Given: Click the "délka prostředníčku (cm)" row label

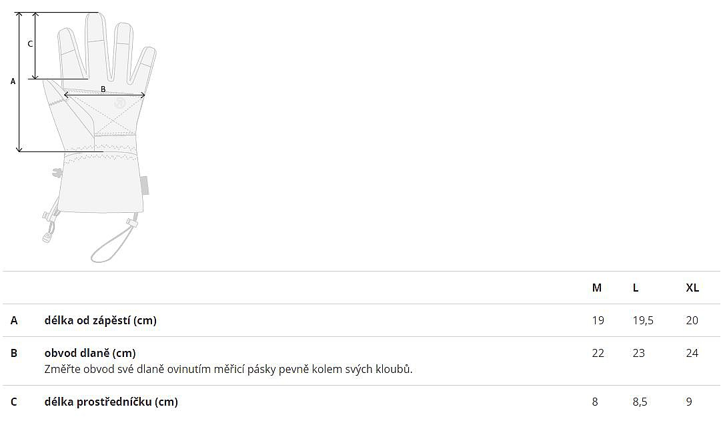Looking at the screenshot, I should (111, 402).
